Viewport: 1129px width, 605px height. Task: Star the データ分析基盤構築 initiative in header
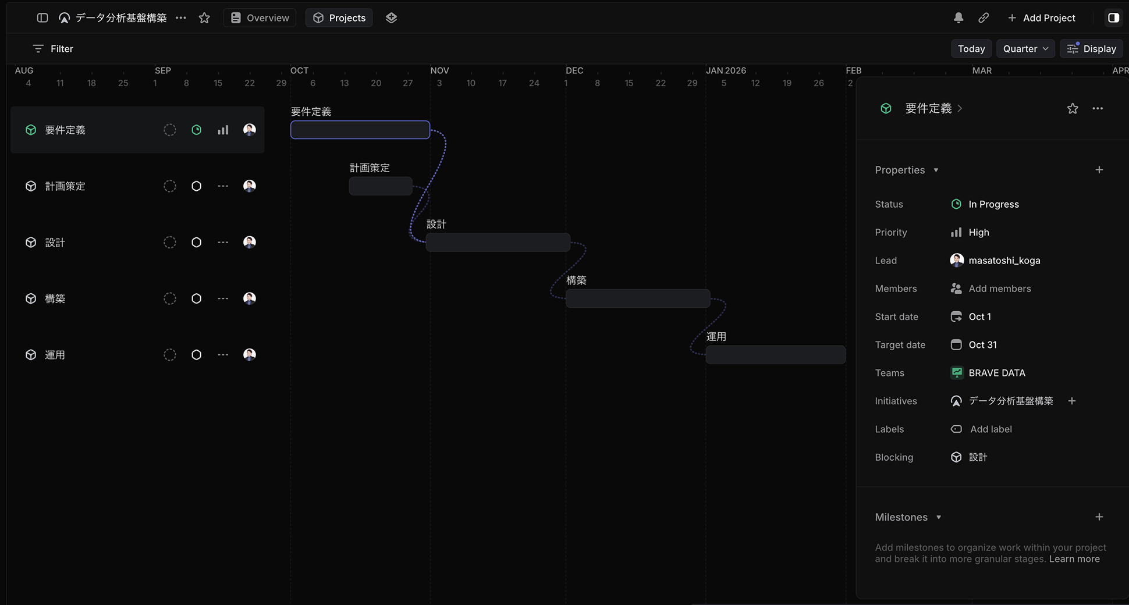click(x=204, y=18)
